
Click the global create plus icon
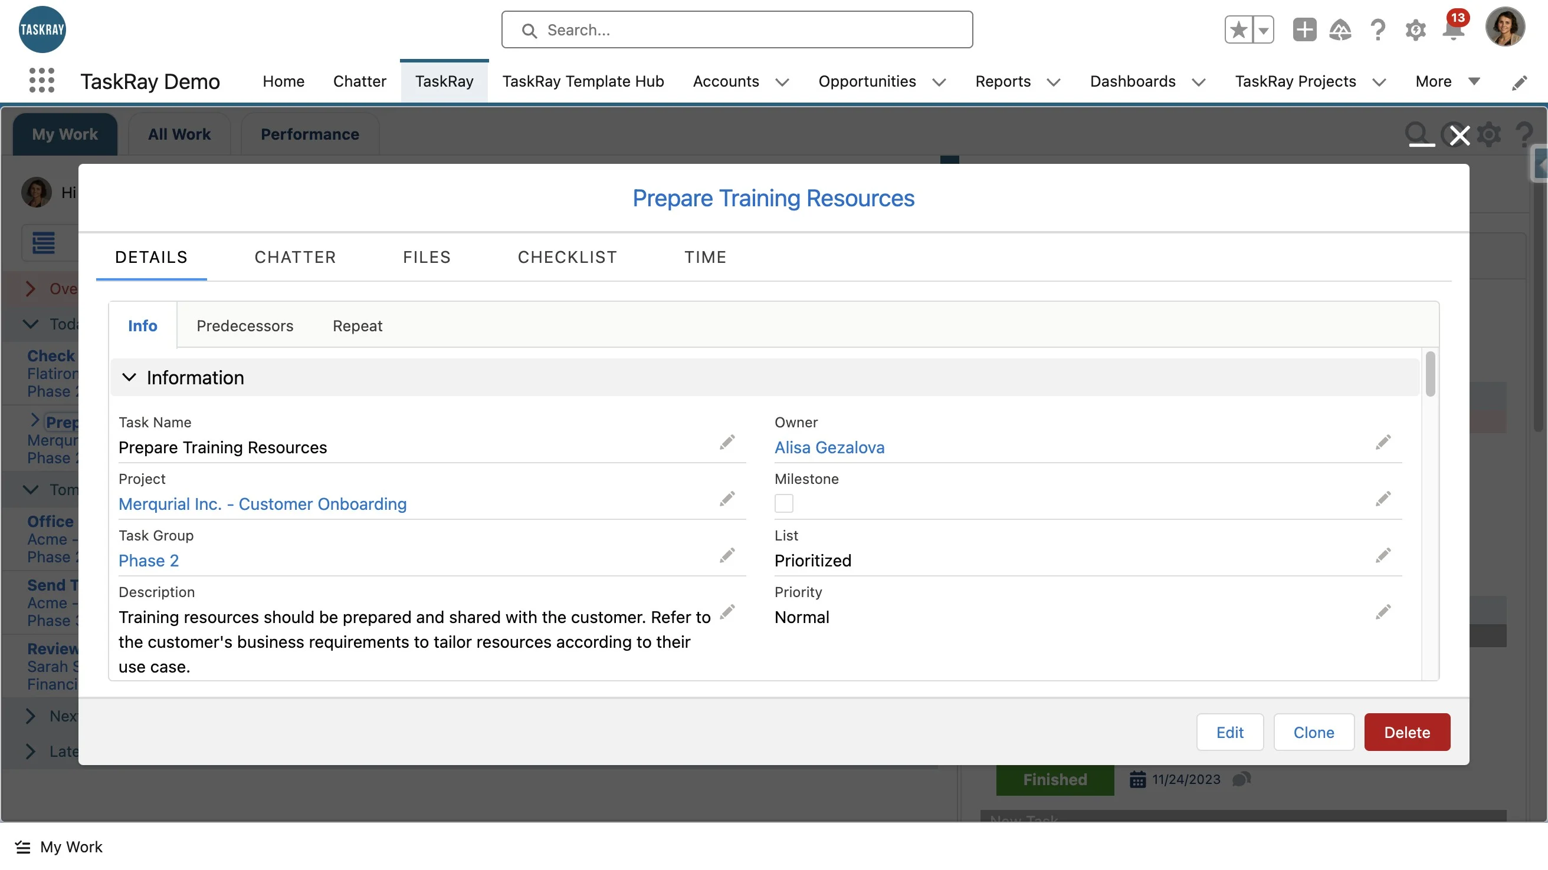click(x=1304, y=30)
